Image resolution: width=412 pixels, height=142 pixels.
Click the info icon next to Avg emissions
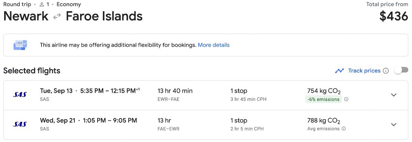point(344,129)
